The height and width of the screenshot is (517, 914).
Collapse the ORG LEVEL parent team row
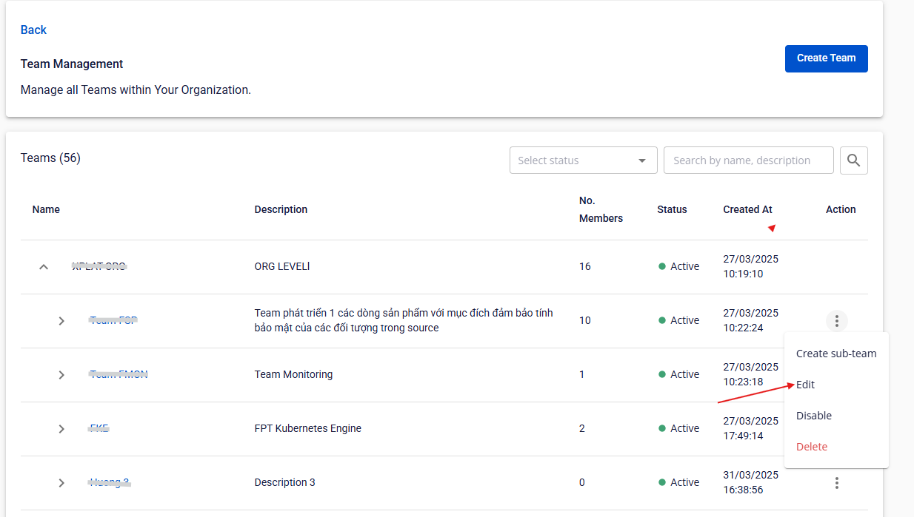coord(44,267)
